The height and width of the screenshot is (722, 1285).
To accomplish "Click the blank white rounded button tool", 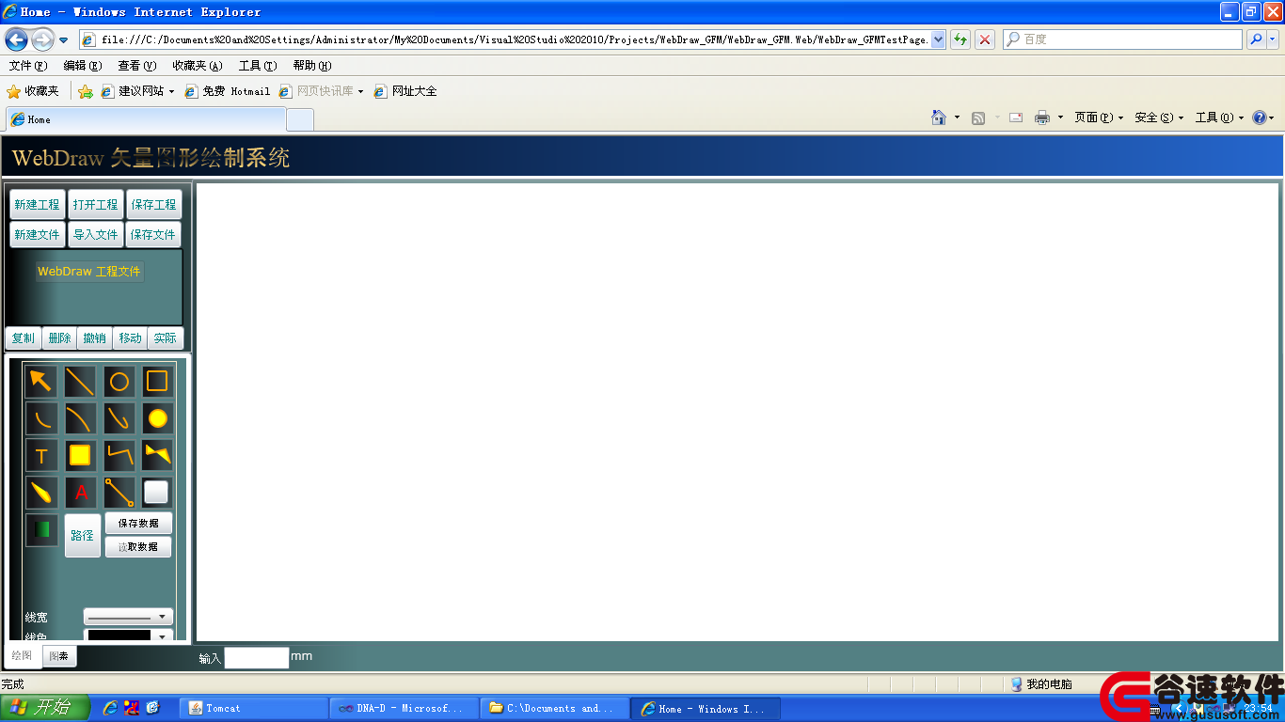I will click(156, 493).
